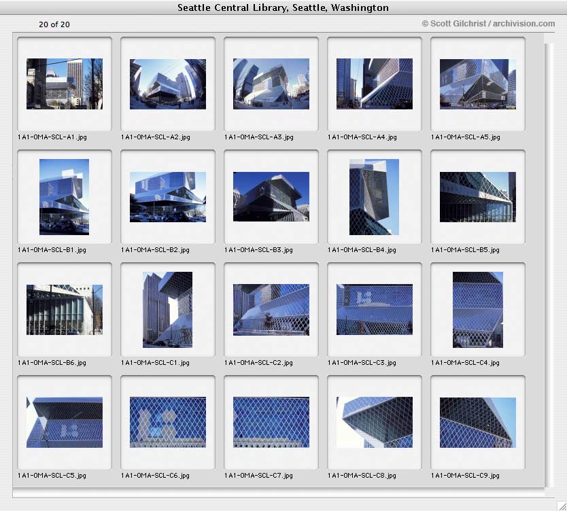Select the 1A1-OMA-SCL-C3.jpg thumbnail
Screen dimensions: 567x511
375,310
